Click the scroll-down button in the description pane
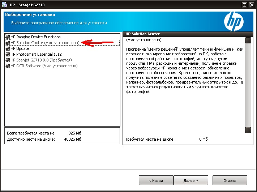Image resolution: width=257 pixels, height=192 pixels. pyautogui.click(x=248, y=130)
